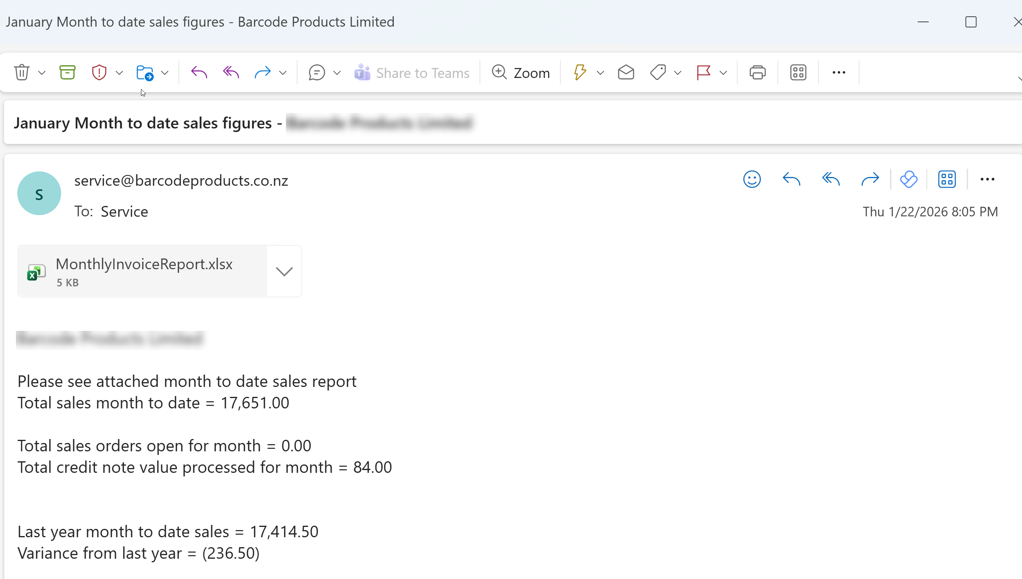
Task: Click the Report shield icon
Action: 99,72
